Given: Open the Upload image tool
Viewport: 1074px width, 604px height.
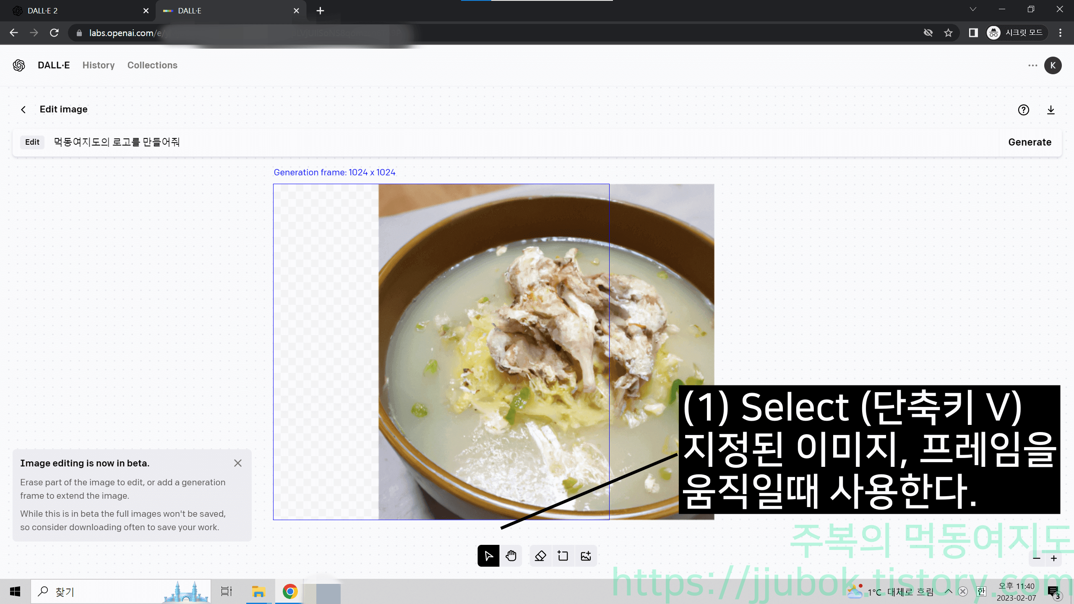Looking at the screenshot, I should 586,556.
